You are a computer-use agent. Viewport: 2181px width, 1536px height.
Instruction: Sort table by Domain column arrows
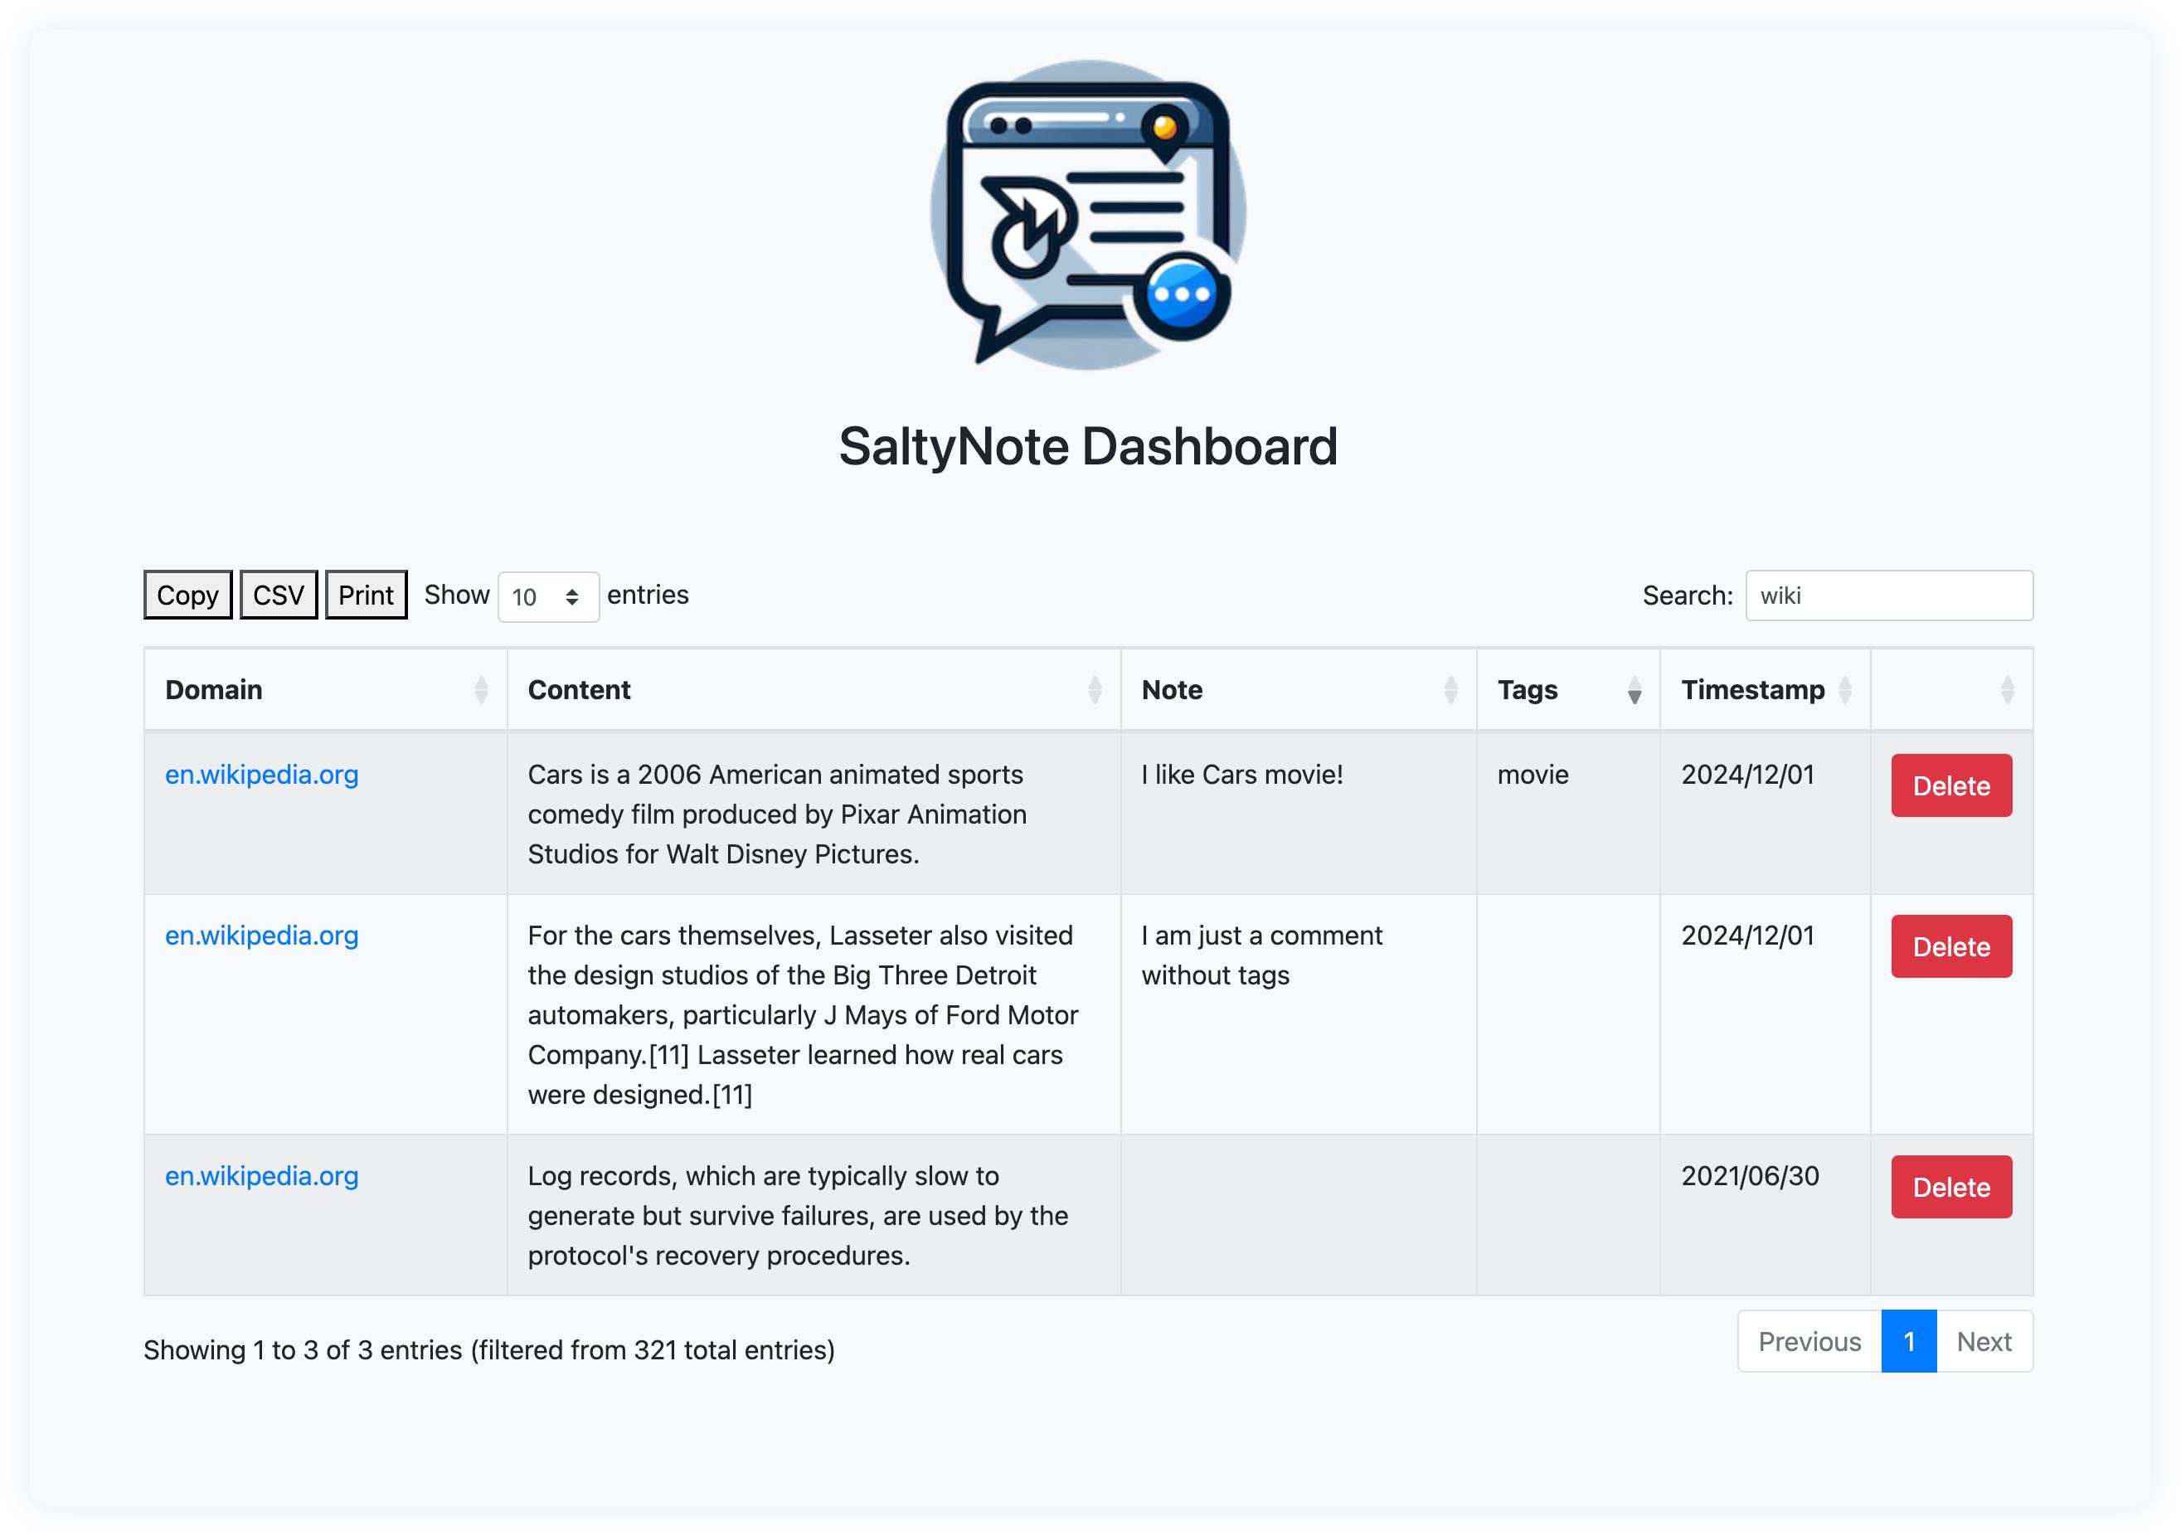(x=481, y=690)
